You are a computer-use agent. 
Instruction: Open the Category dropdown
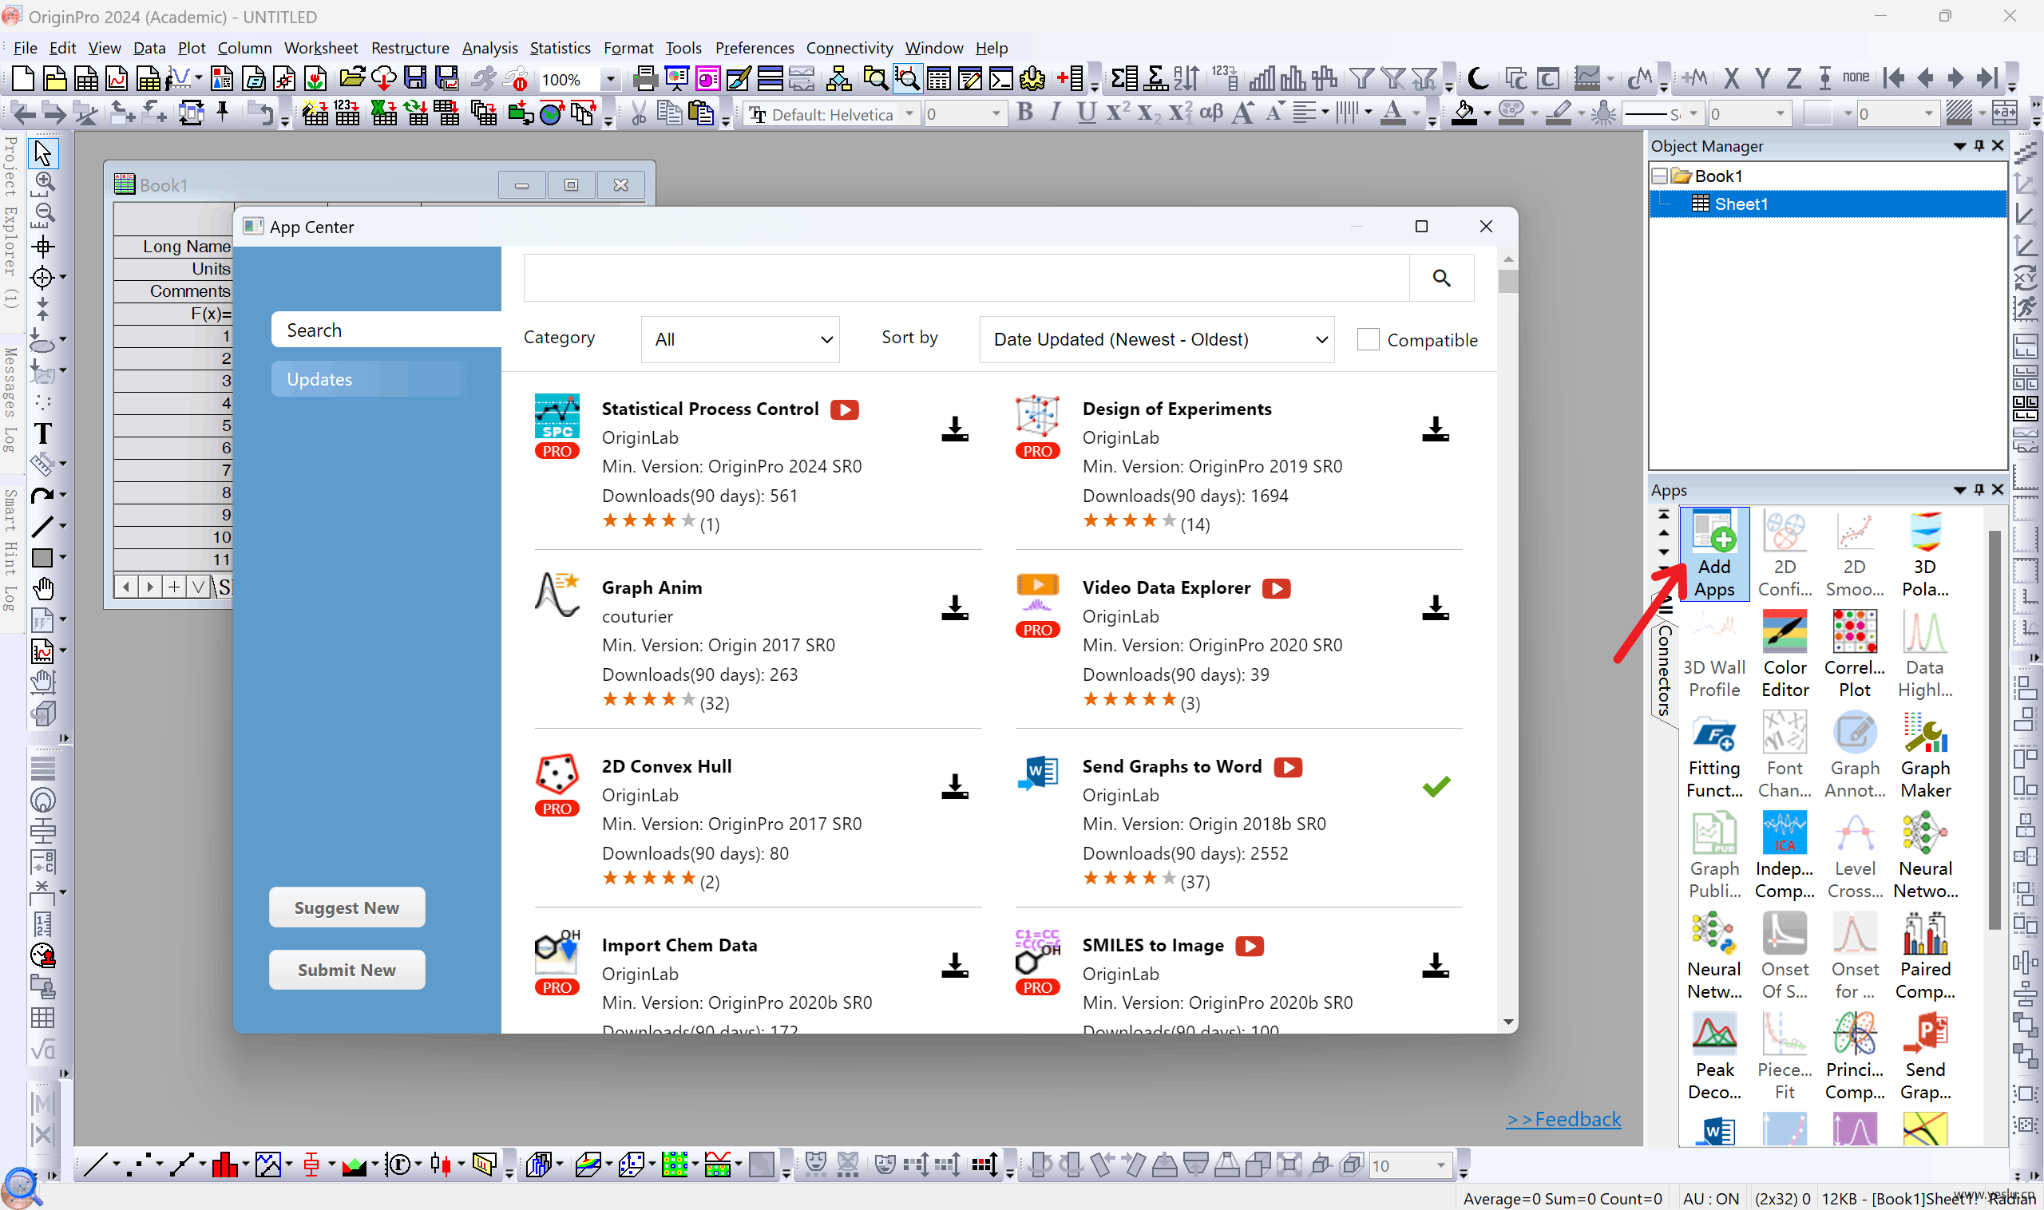pyautogui.click(x=740, y=339)
